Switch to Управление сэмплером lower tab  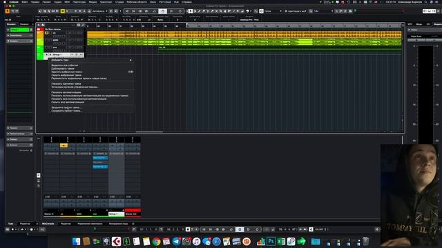[x=90, y=224]
